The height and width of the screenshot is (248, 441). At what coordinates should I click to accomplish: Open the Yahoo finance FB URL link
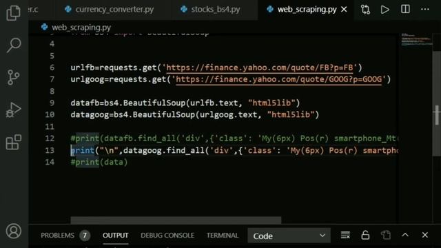[x=259, y=68]
